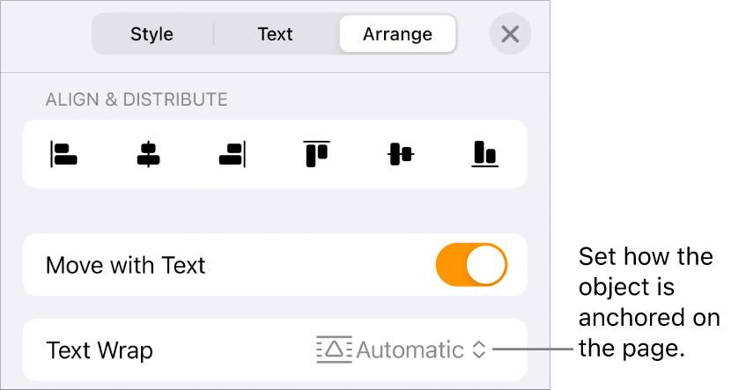Click the text wrap icon beside Automatic
Screen dimensions: 731x390
333,350
